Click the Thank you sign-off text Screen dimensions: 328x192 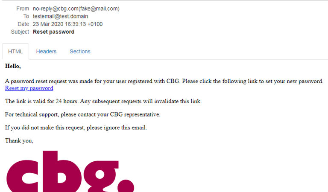point(19,141)
